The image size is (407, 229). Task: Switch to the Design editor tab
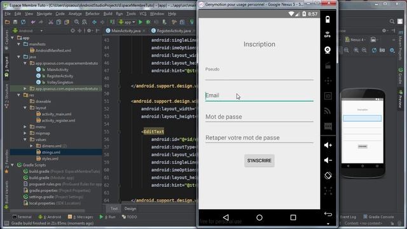(x=130, y=209)
